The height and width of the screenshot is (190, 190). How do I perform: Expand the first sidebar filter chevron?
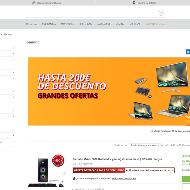13,47
